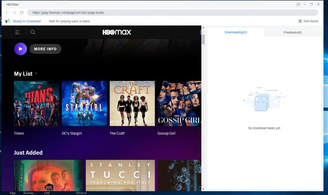Click the browser forward arrow

tap(15, 13)
